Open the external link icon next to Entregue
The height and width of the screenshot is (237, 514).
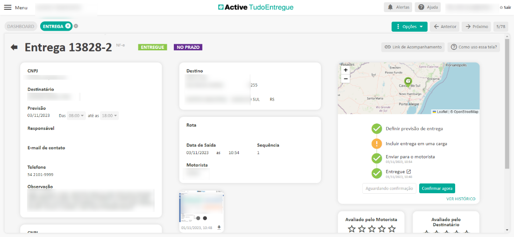point(409,171)
